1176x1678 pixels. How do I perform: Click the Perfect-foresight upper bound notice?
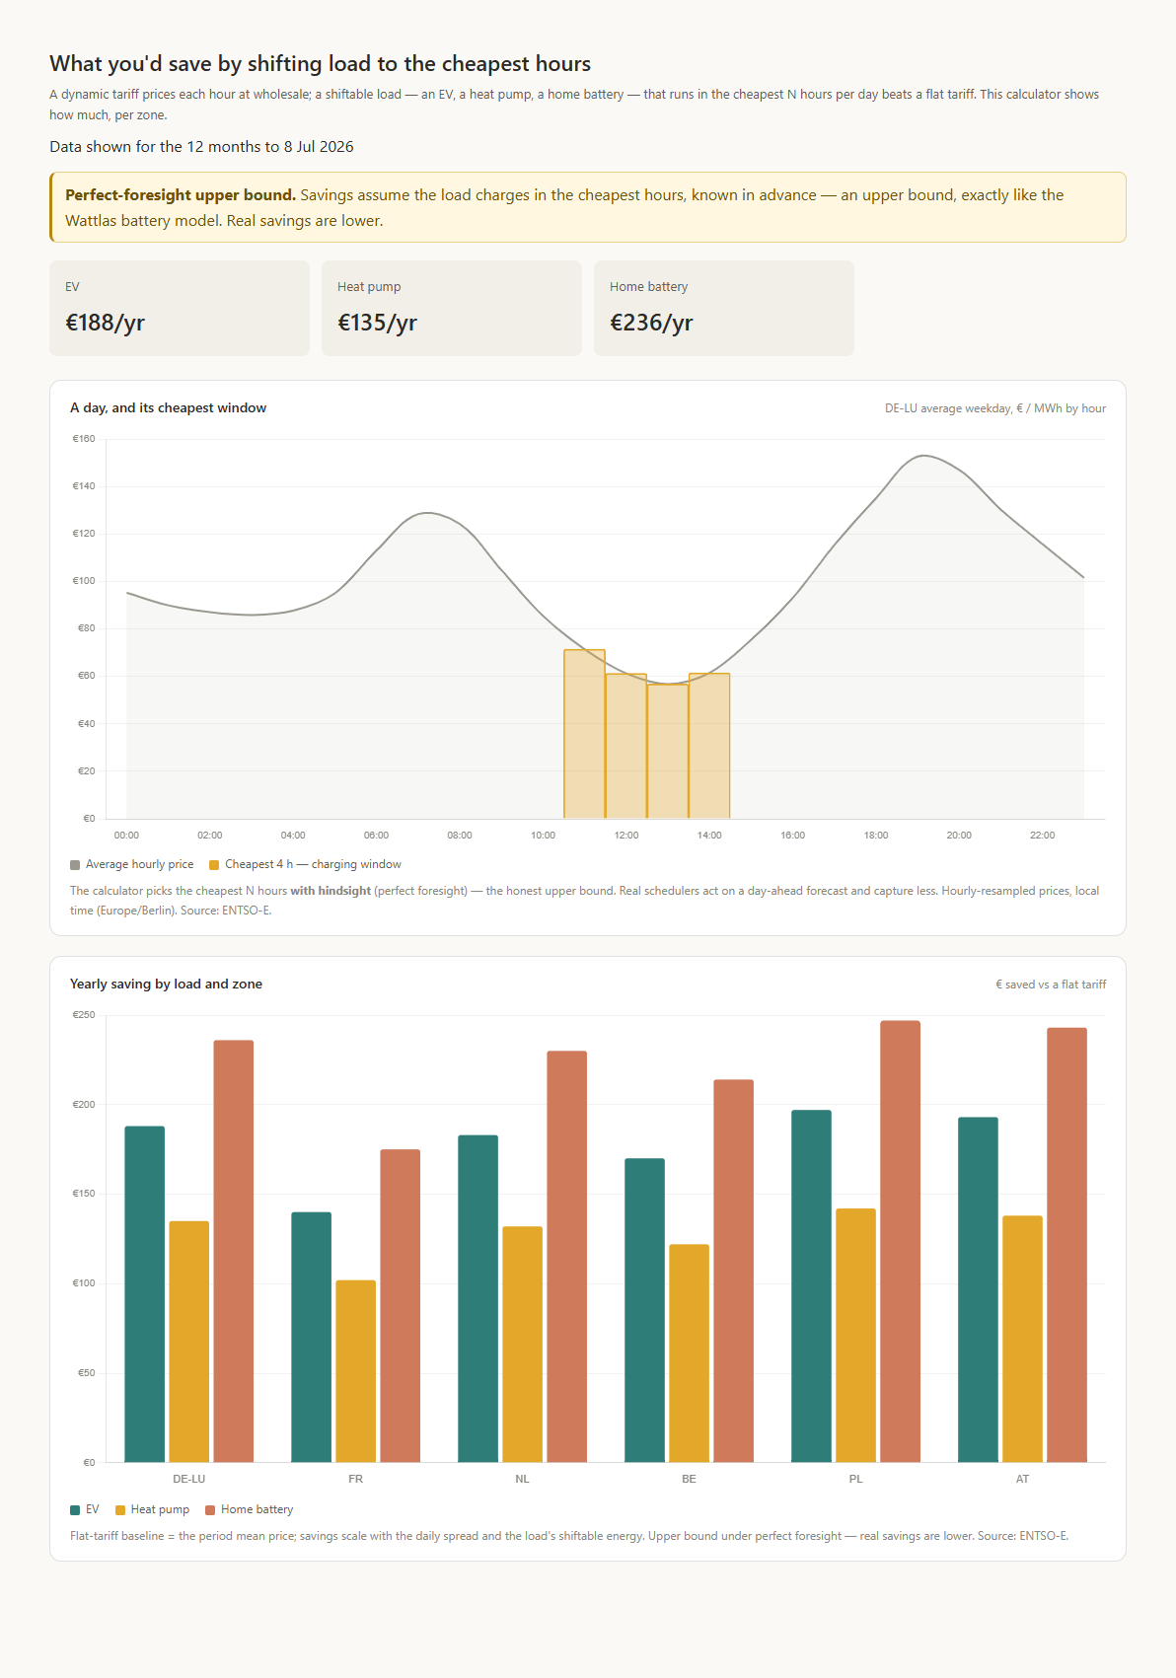pos(588,207)
